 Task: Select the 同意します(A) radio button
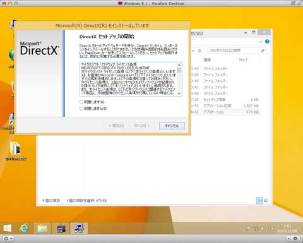click(81, 102)
